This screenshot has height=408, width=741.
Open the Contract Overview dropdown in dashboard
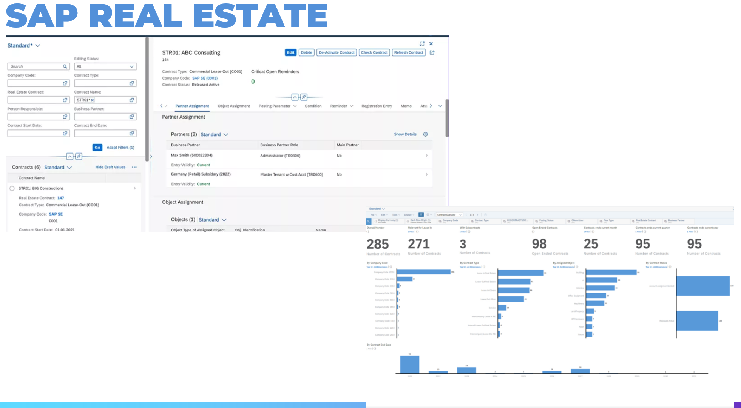pyautogui.click(x=449, y=215)
